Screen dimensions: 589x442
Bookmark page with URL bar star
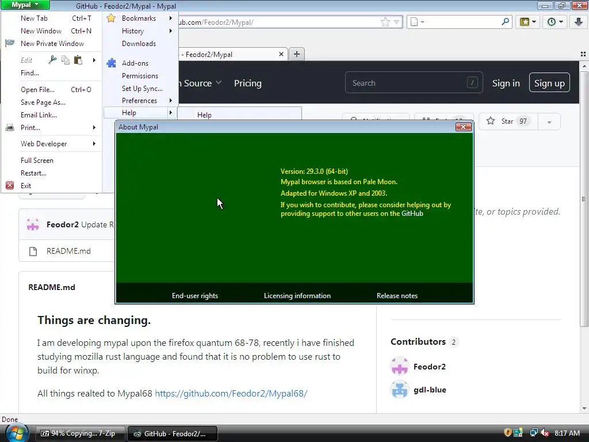(x=385, y=22)
